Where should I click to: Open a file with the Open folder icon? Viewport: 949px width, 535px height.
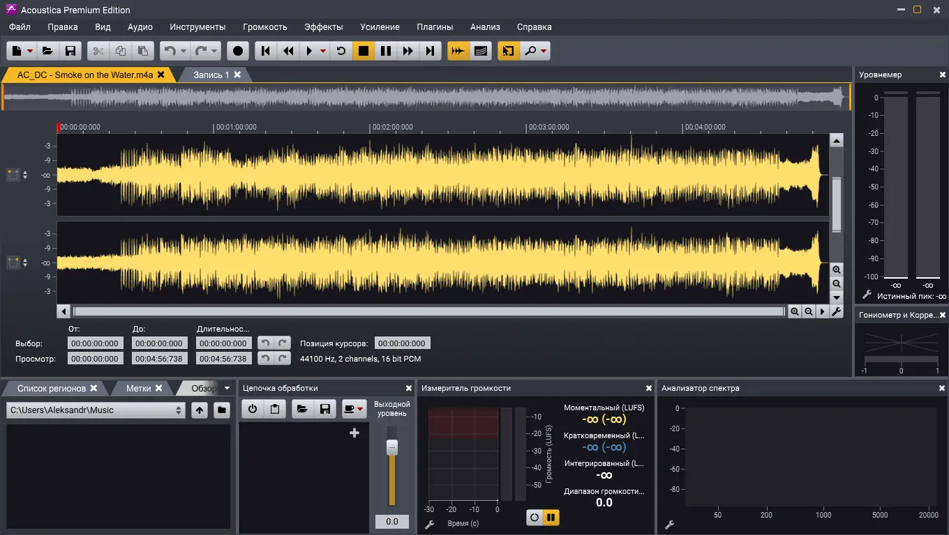pyautogui.click(x=48, y=50)
